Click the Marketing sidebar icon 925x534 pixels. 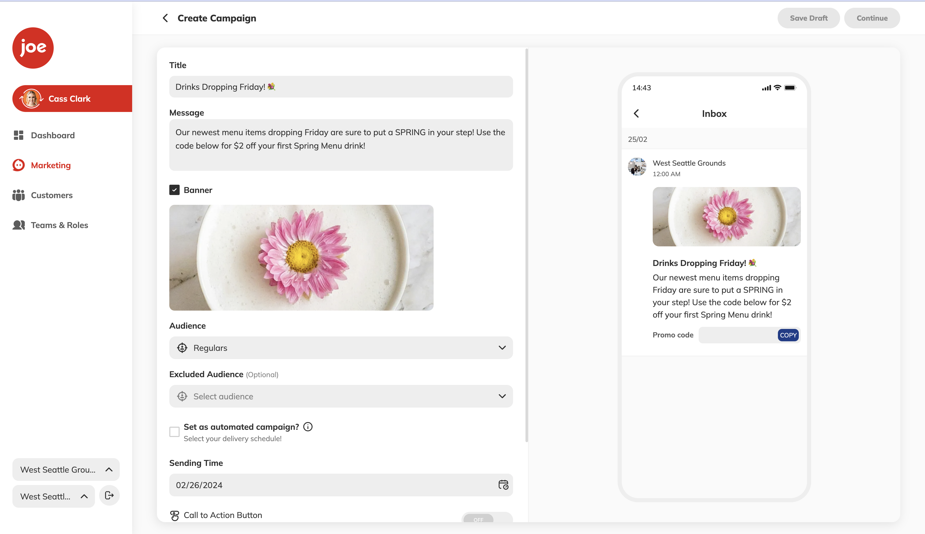[18, 165]
